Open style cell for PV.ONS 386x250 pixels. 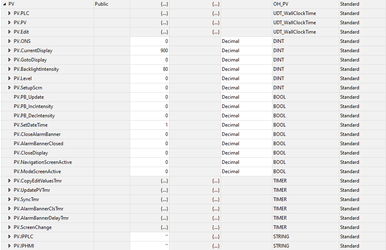click(246, 41)
